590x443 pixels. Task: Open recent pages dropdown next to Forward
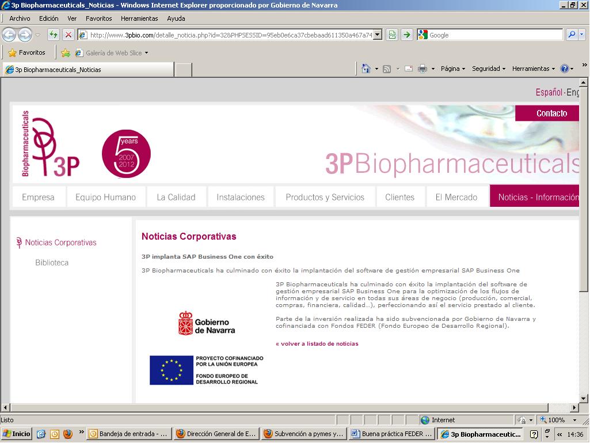coord(37,35)
